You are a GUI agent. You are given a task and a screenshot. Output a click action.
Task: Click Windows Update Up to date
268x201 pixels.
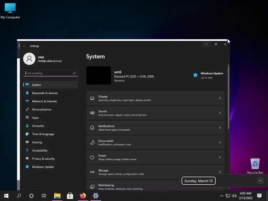[x=208, y=75]
